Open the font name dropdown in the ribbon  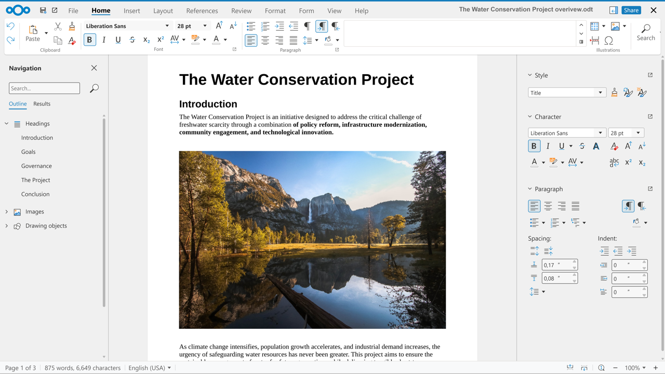click(167, 26)
